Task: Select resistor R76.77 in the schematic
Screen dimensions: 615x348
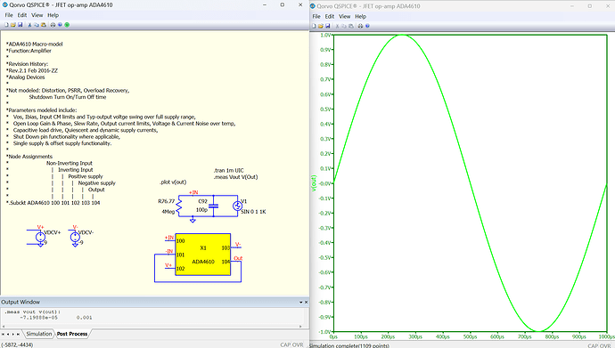Action: 179,206
